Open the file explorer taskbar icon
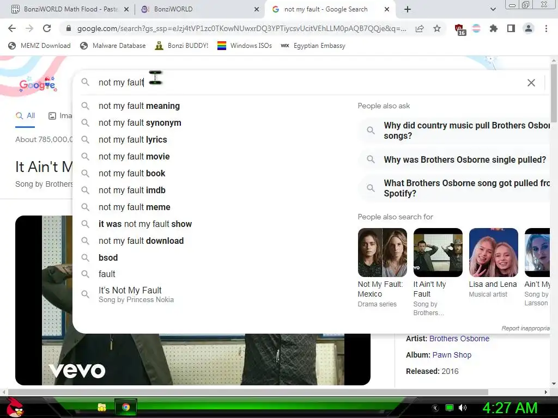The height and width of the screenshot is (418, 558). [x=102, y=407]
